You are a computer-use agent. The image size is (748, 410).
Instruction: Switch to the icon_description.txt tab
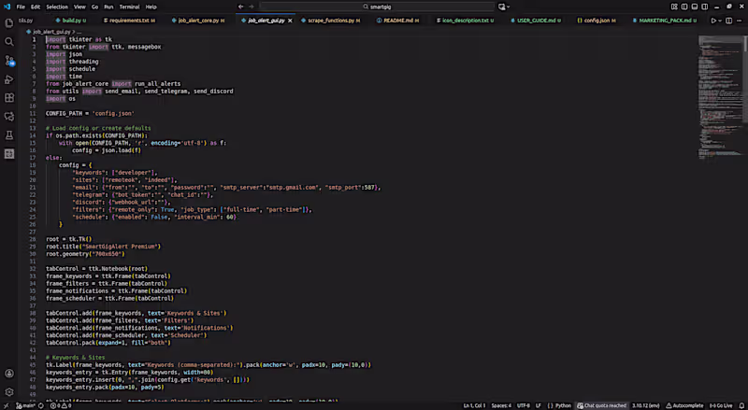tap(465, 21)
